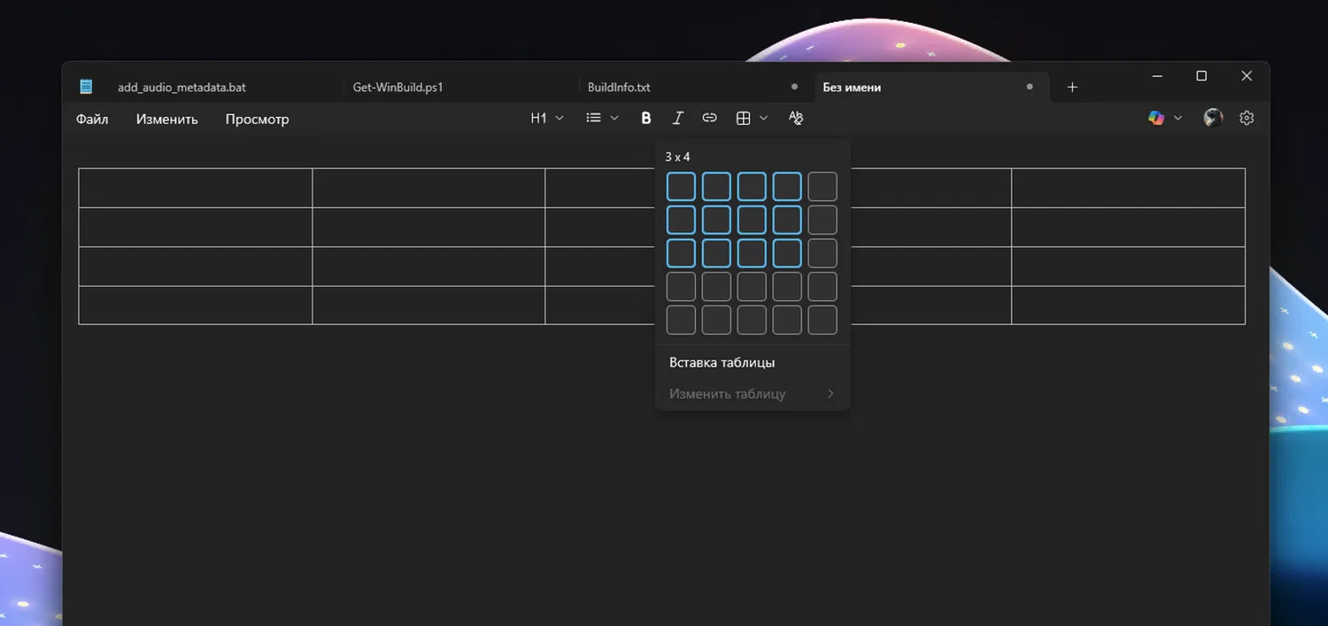Clear formatting with the Aa icon

(796, 118)
